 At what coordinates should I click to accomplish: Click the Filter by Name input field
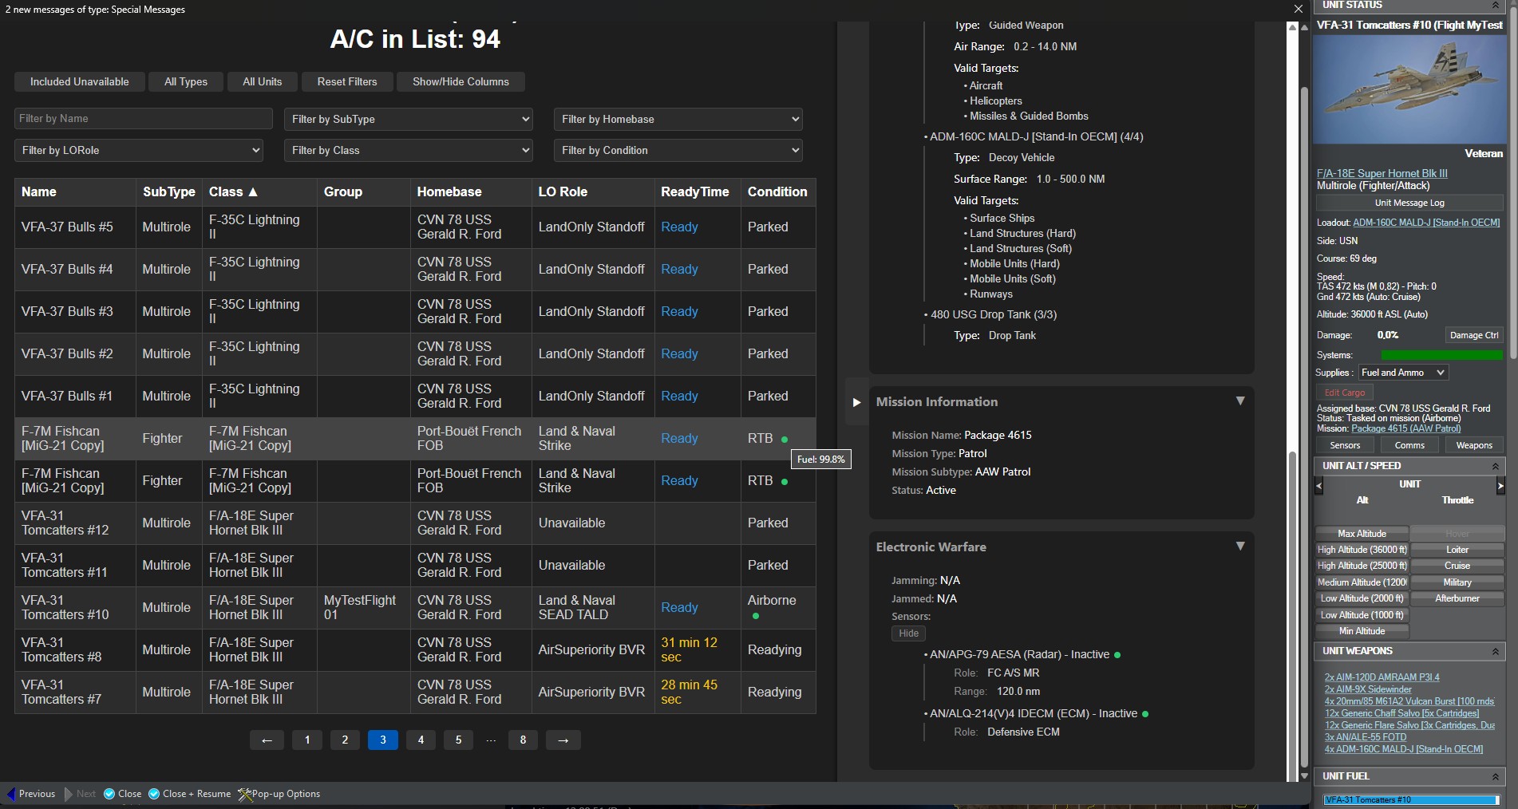(x=144, y=119)
